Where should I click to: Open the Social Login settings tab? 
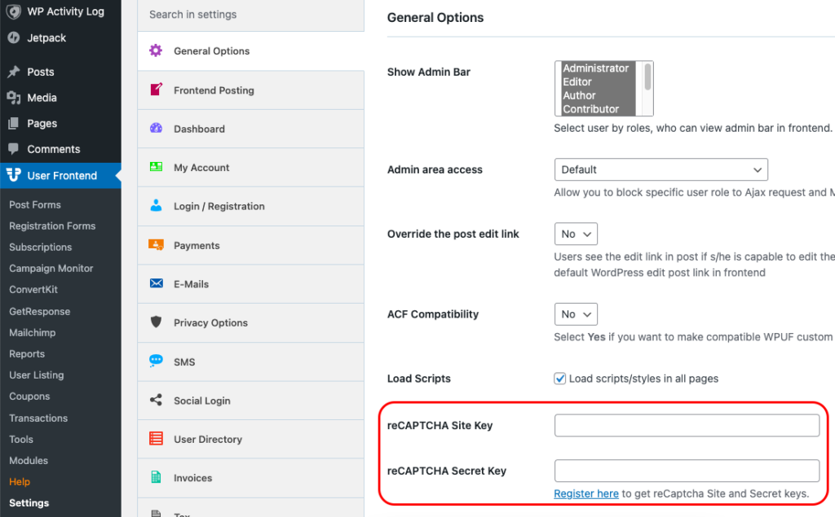pyautogui.click(x=251, y=401)
